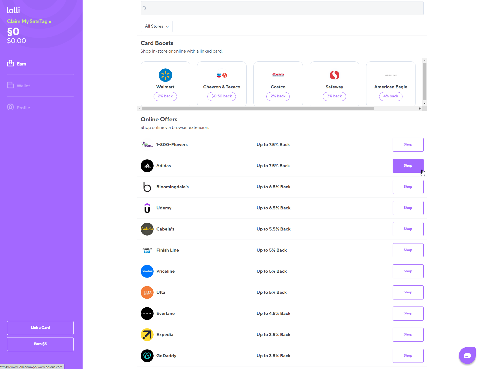This screenshot has width=480, height=369.
Task: Open the chat support widget
Action: point(467,355)
